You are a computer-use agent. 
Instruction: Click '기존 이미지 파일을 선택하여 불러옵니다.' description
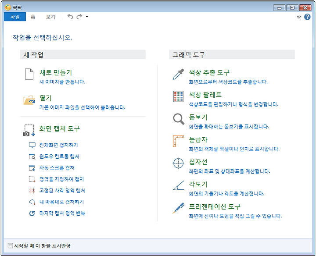tap(82, 107)
